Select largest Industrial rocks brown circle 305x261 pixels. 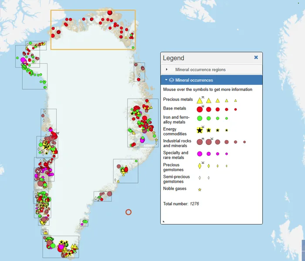[200, 142]
